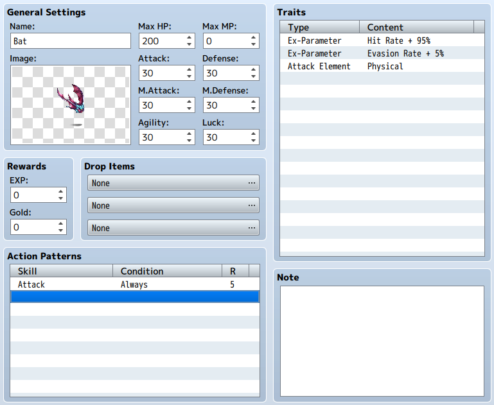Click the bat enemy image thumbnail
This screenshot has height=405, width=494.
coord(71,105)
